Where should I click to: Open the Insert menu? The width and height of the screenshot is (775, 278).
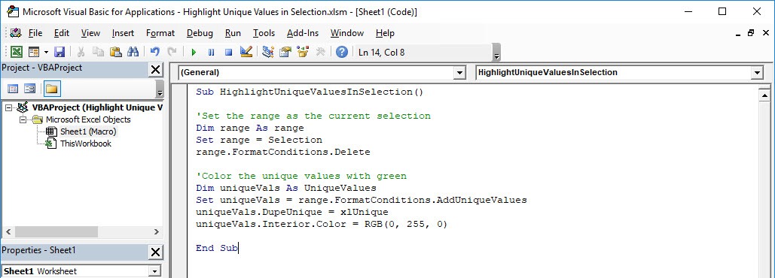click(x=123, y=33)
